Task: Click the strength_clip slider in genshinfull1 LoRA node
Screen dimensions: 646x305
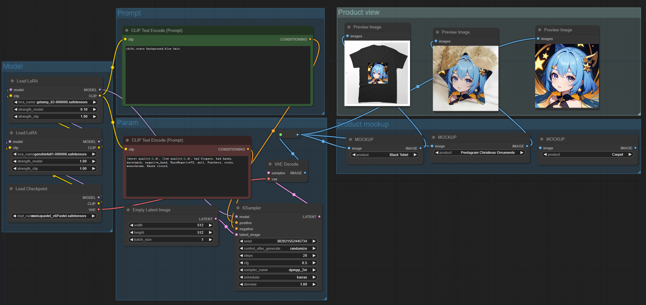Action: [54, 168]
